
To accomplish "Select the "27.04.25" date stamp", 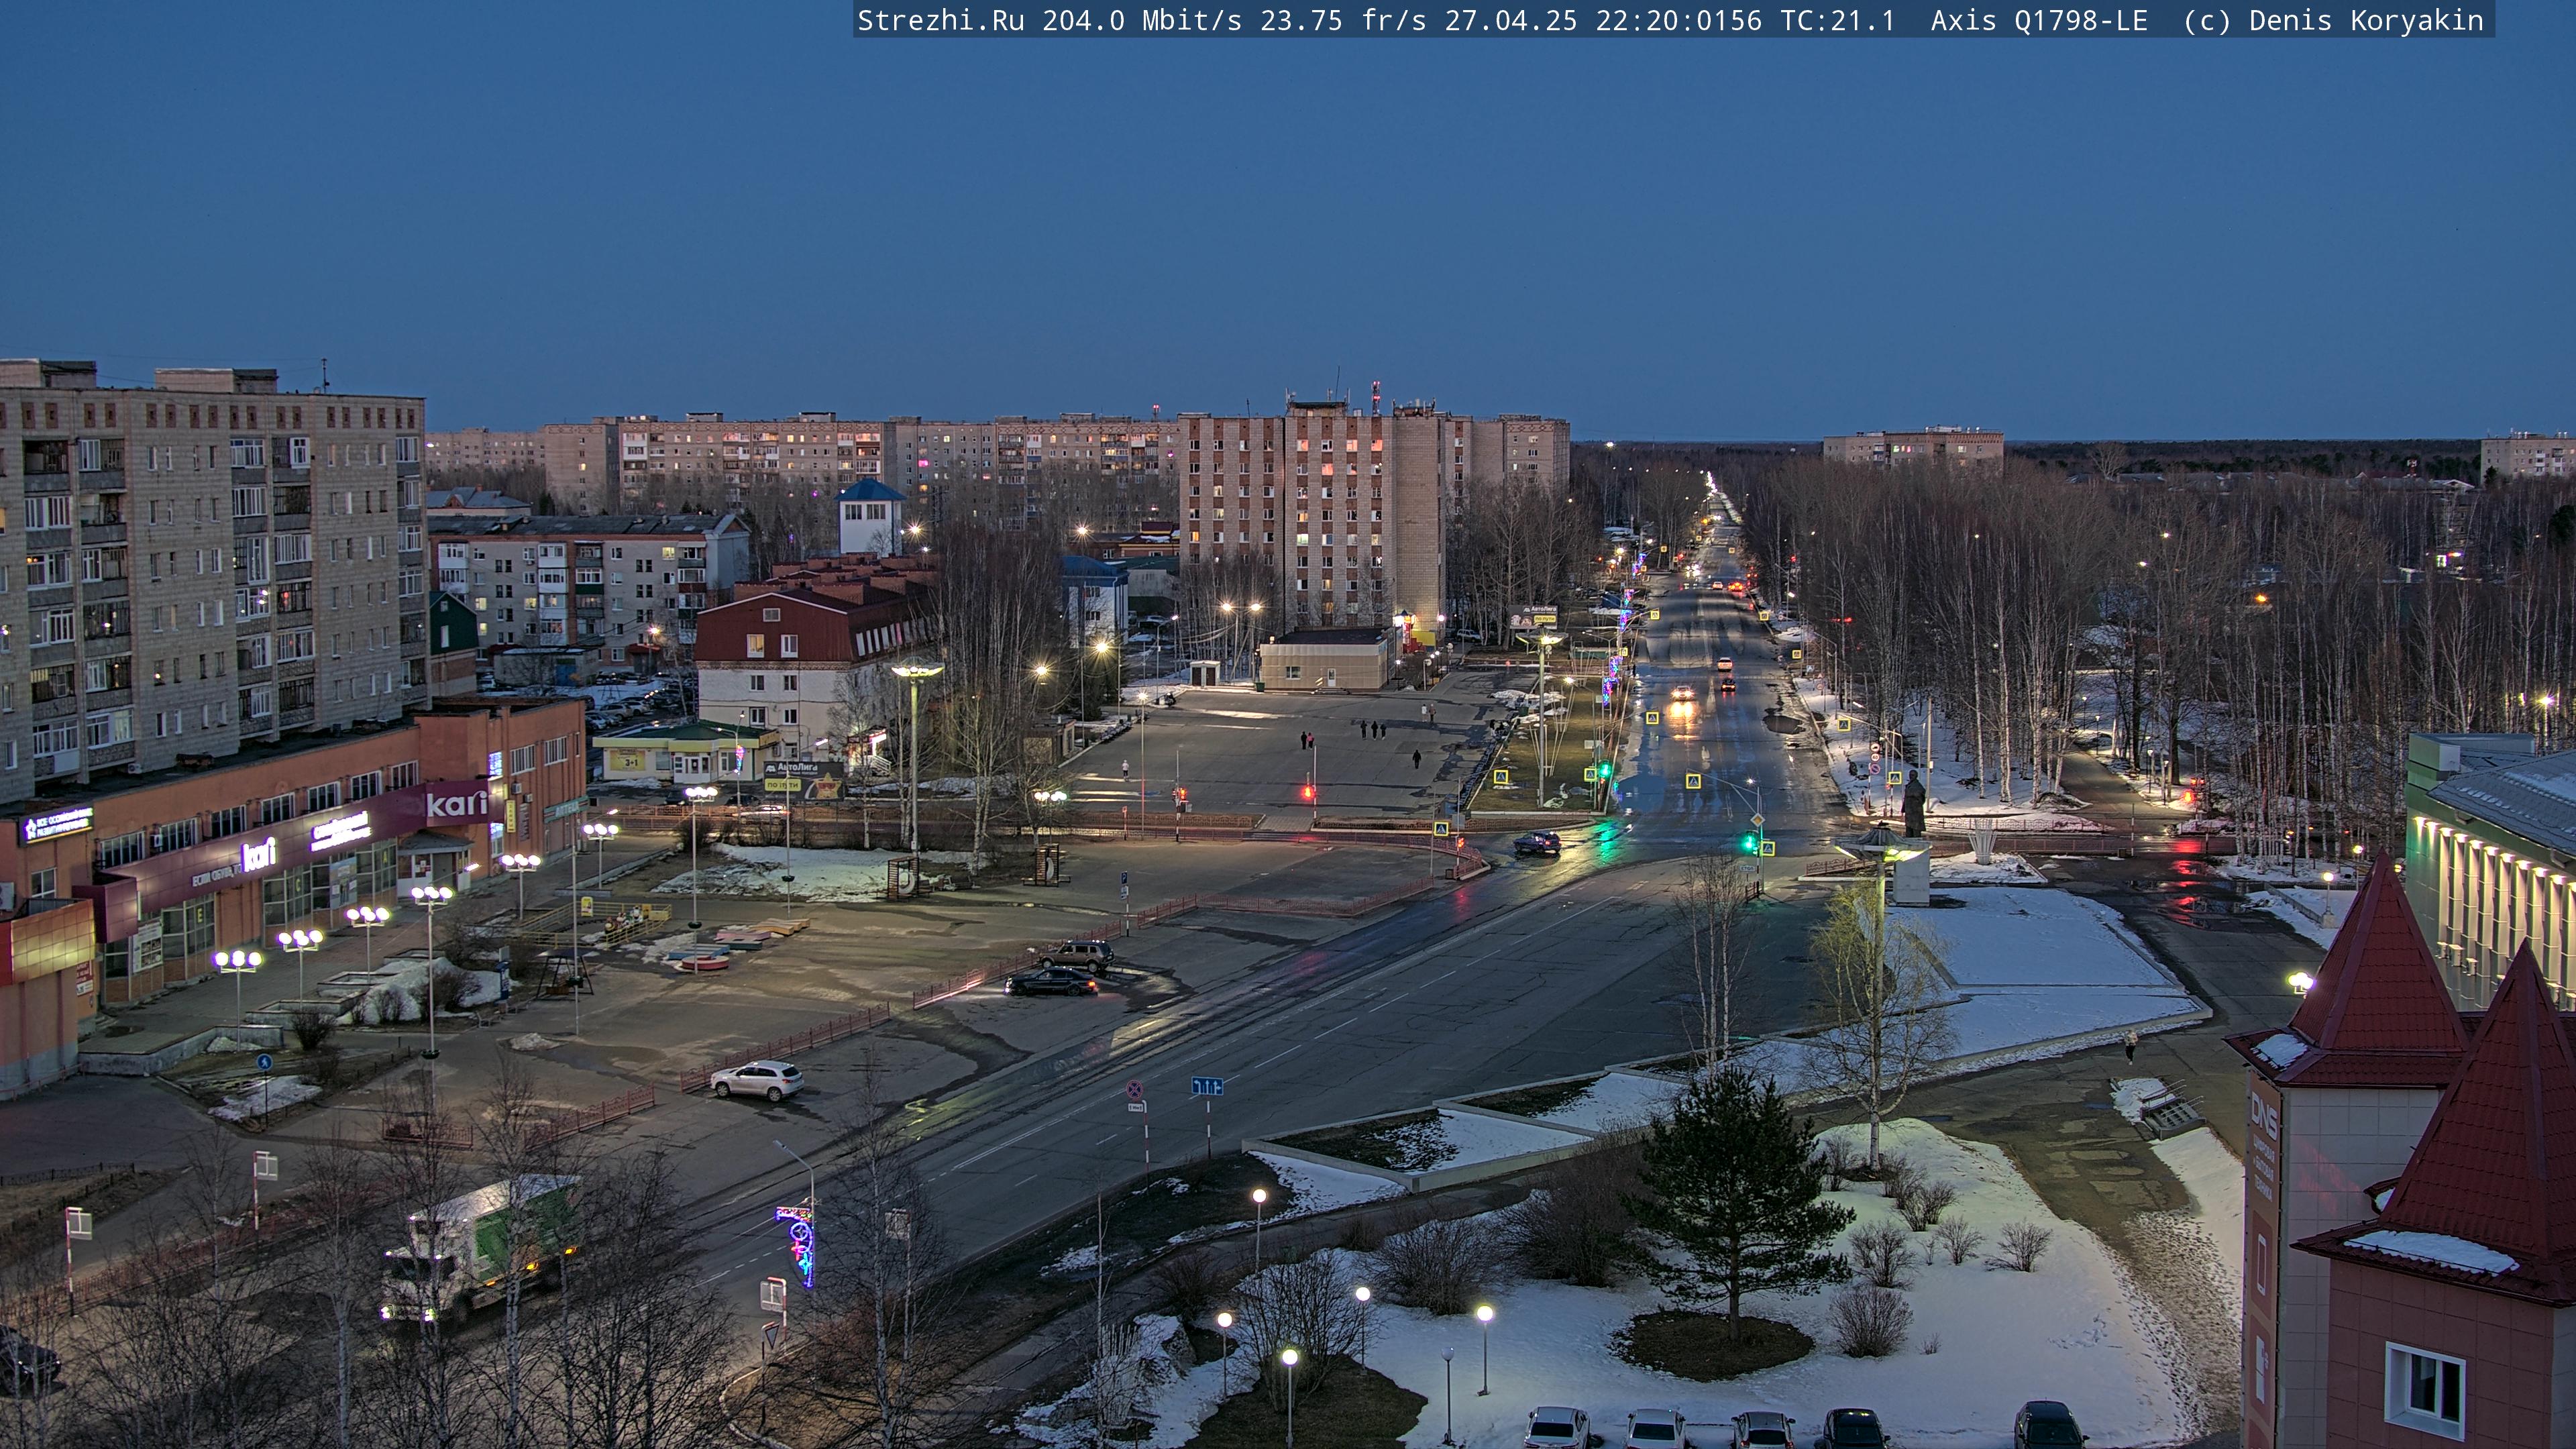I will (x=1511, y=21).
